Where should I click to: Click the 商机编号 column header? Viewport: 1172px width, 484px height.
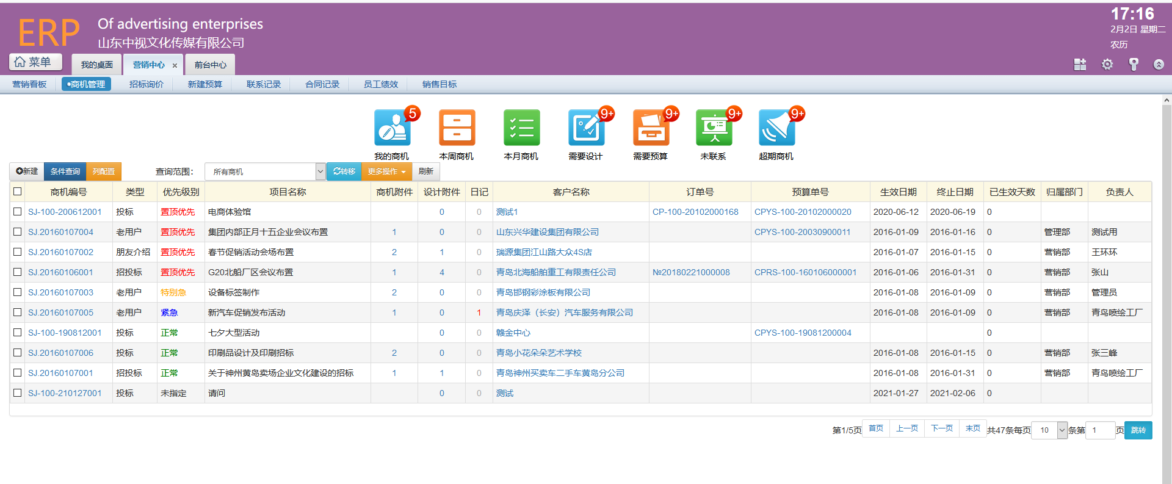point(68,192)
